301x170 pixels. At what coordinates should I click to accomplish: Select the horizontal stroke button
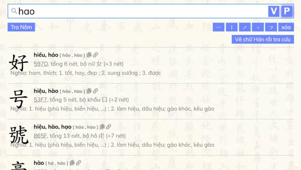point(218,27)
